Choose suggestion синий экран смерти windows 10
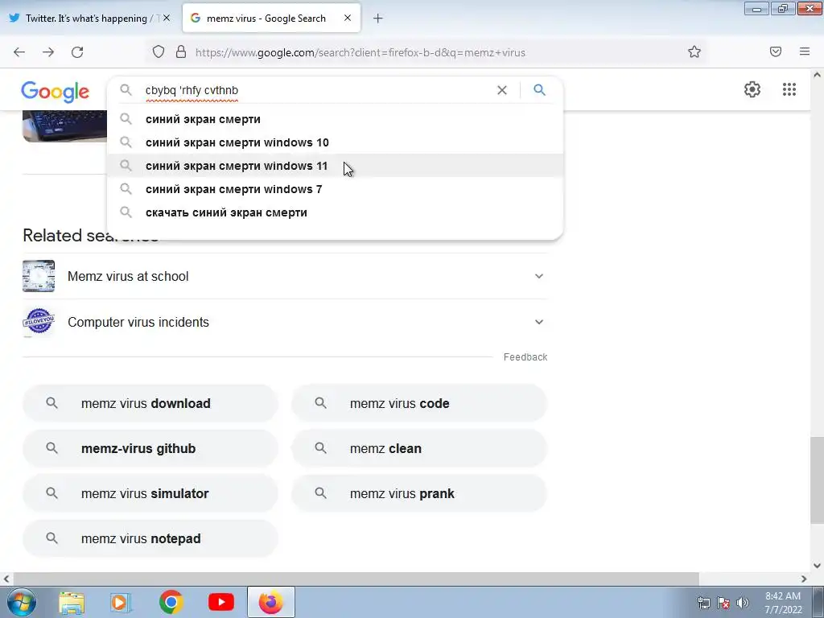Screen dimensions: 824x618 tap(335, 142)
